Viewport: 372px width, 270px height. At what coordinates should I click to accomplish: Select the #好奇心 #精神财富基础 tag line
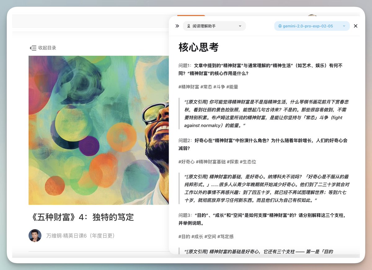click(x=217, y=162)
